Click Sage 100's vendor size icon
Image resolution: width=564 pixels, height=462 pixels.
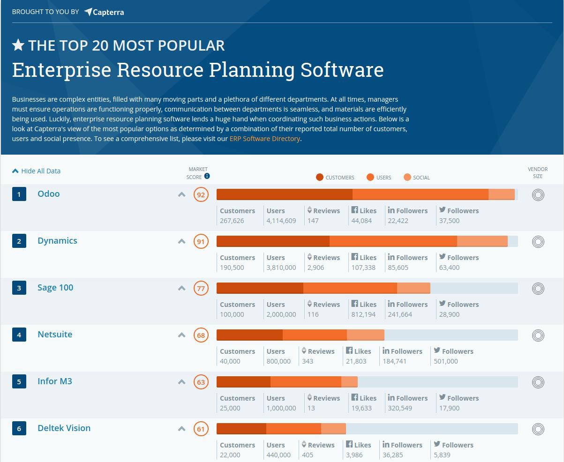538,289
